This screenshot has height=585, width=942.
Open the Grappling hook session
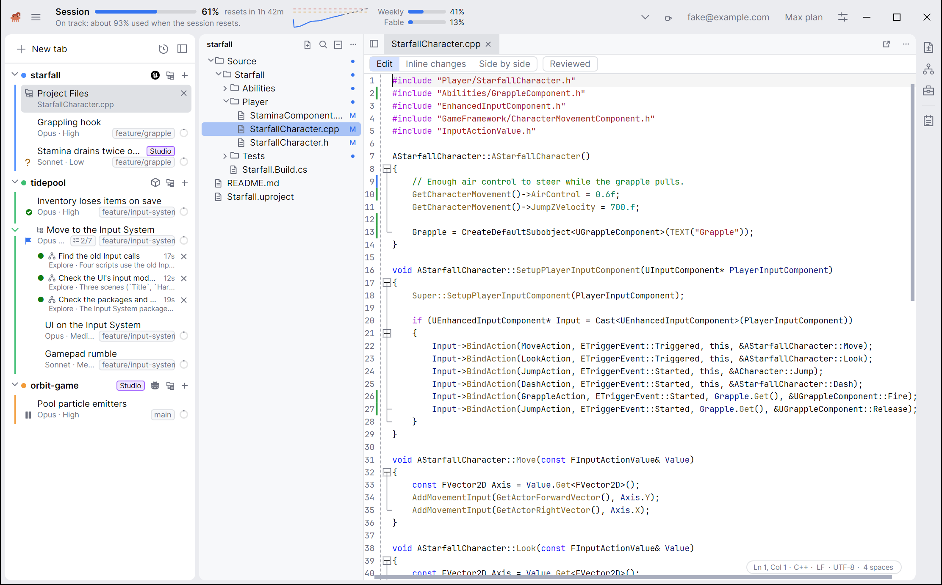pos(105,127)
